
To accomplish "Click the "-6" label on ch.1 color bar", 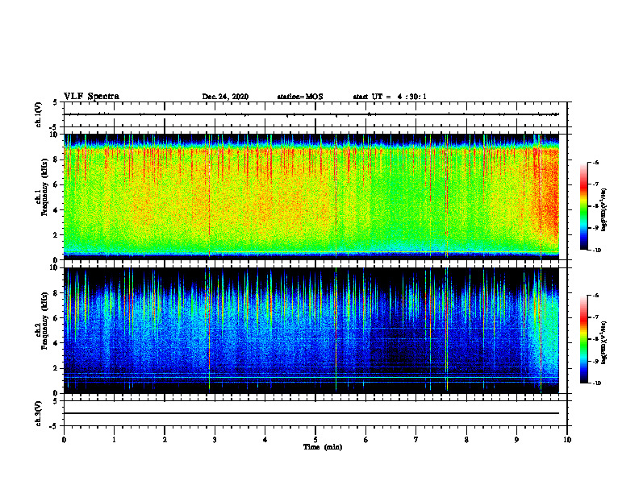I will pos(596,163).
